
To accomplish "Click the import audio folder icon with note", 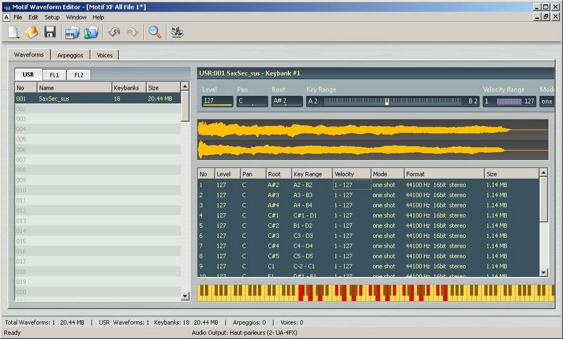I will [x=92, y=32].
